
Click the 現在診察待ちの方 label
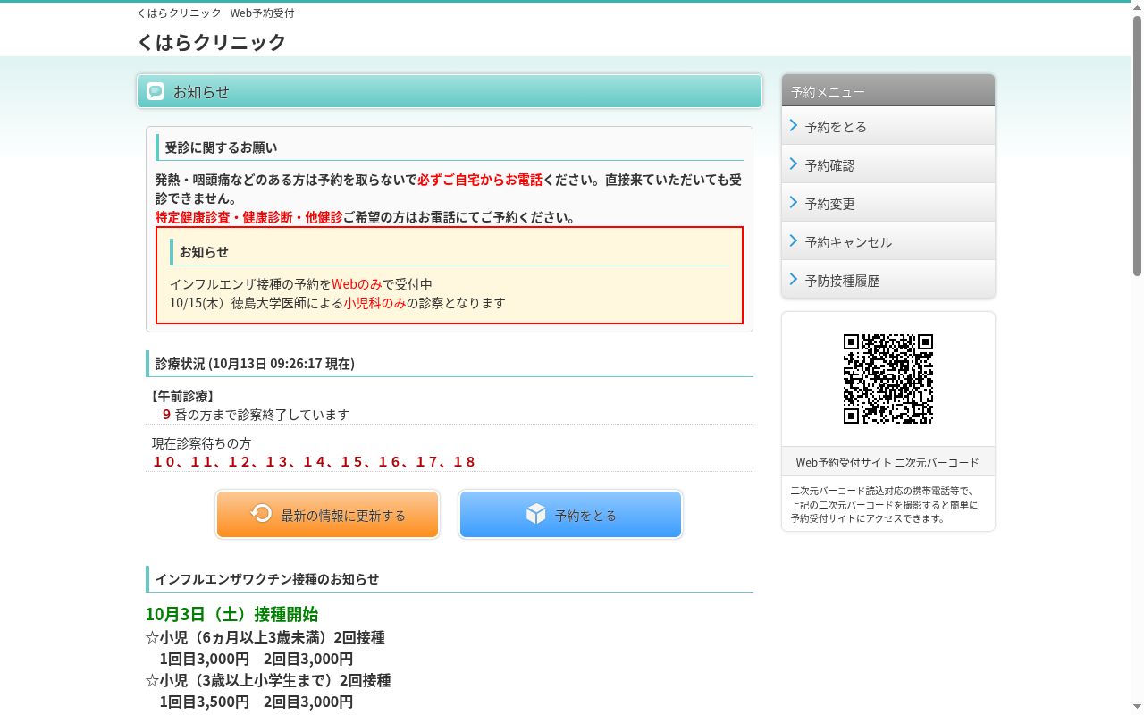click(x=201, y=443)
